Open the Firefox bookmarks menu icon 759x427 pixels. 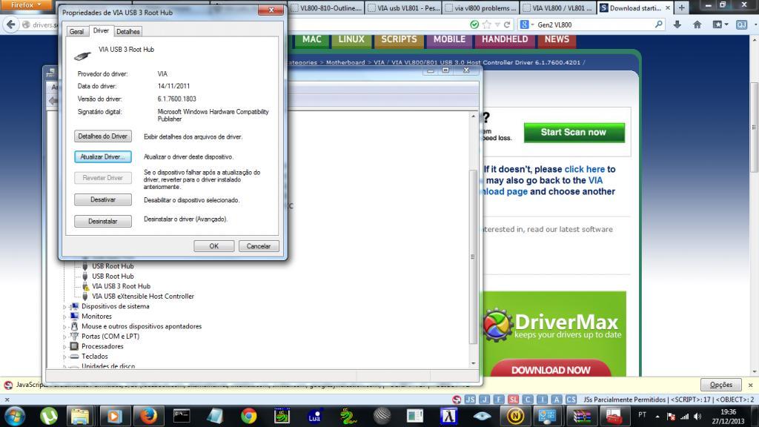(720, 24)
